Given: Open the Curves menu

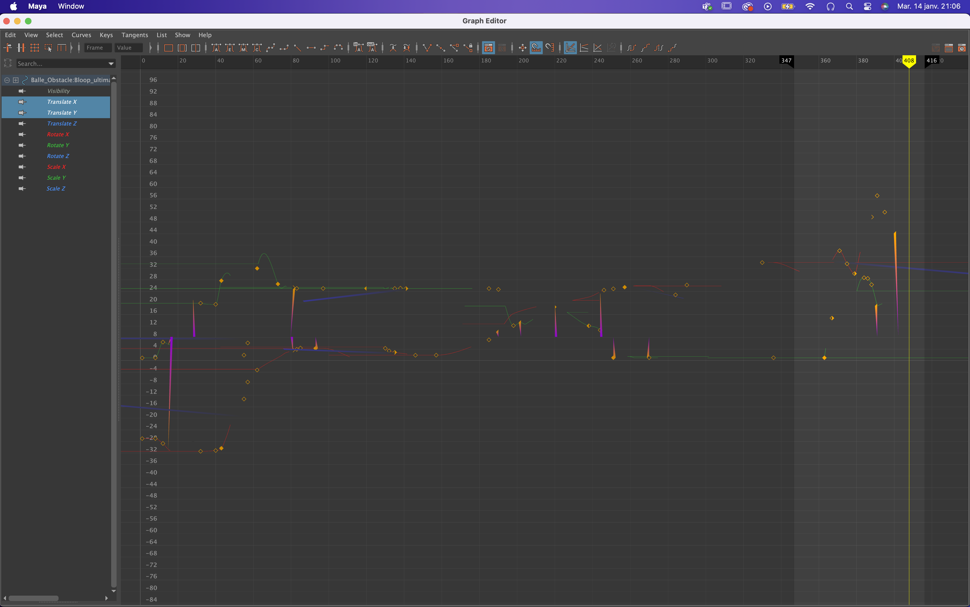Looking at the screenshot, I should 81,35.
